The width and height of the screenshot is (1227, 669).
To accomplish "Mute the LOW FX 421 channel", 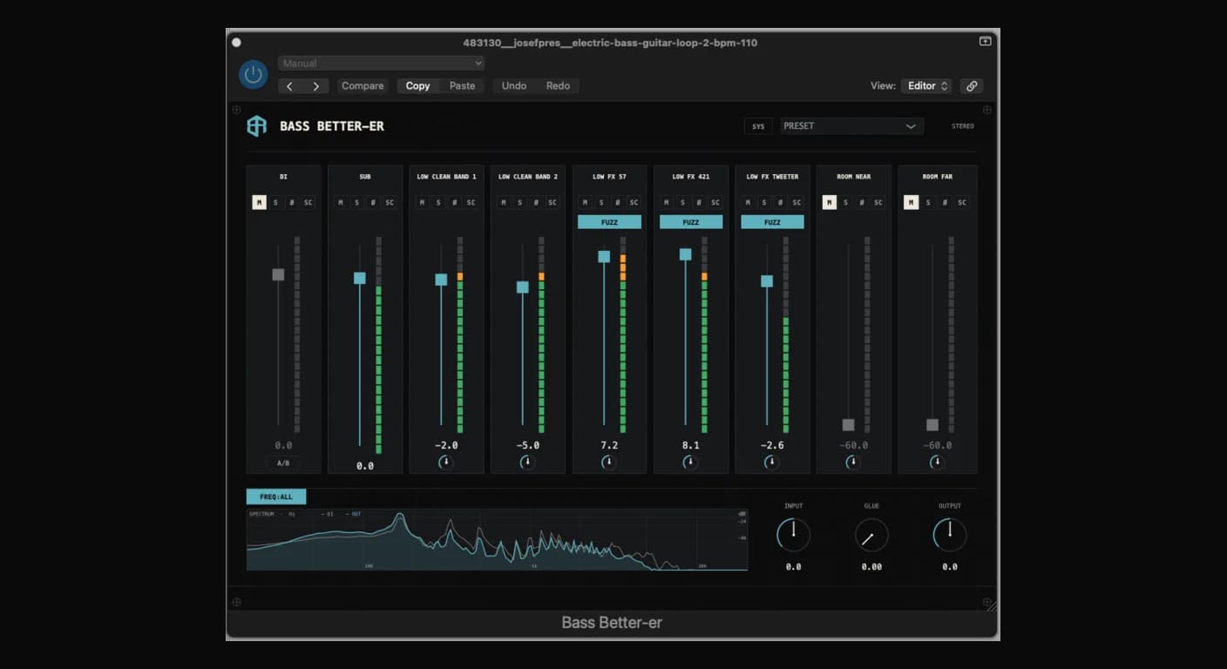I will [x=667, y=203].
